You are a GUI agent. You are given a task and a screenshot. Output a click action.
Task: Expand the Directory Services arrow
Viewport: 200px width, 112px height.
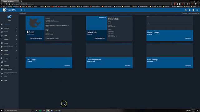17,47
